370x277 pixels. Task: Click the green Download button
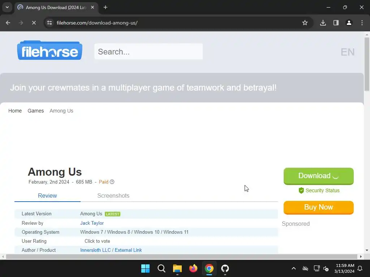click(319, 176)
